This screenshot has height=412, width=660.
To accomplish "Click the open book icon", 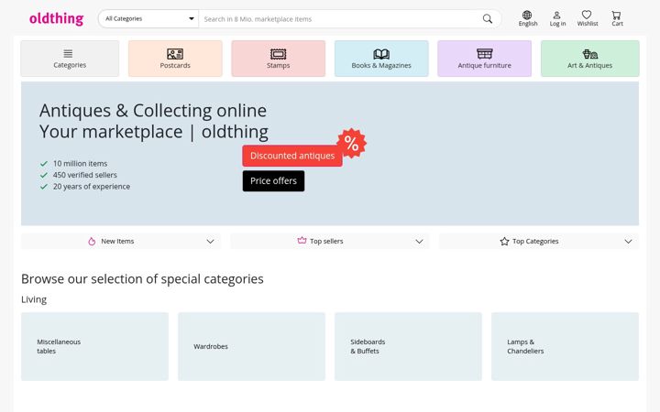I will coord(381,54).
